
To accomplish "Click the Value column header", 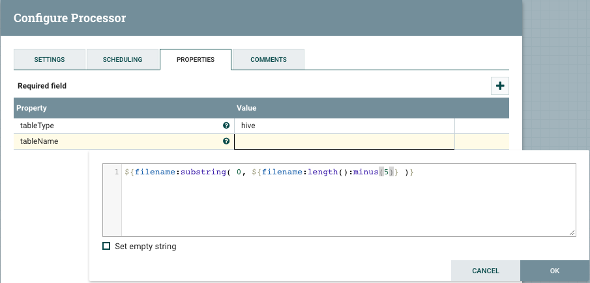I will (246, 108).
